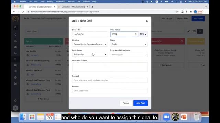The width and height of the screenshot is (220, 123).
Task: Click the Add a deal button in page header
Action: pyautogui.click(x=198, y=18)
